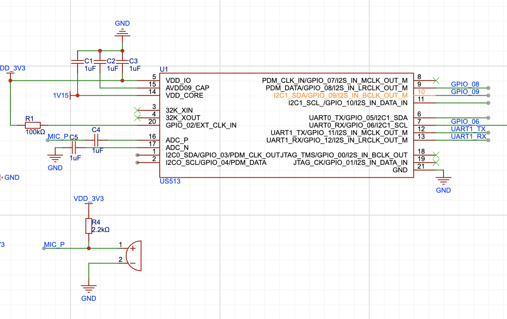Click the UART1_TX net label
Image resolution: width=507 pixels, height=319 pixels.
point(468,129)
